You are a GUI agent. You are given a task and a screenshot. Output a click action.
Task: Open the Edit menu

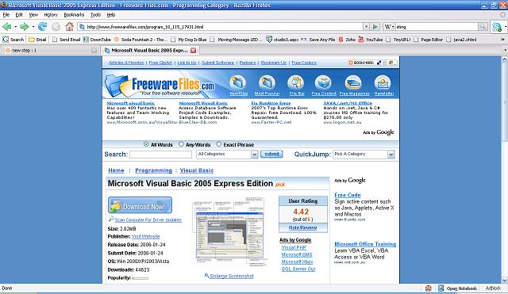(19, 15)
